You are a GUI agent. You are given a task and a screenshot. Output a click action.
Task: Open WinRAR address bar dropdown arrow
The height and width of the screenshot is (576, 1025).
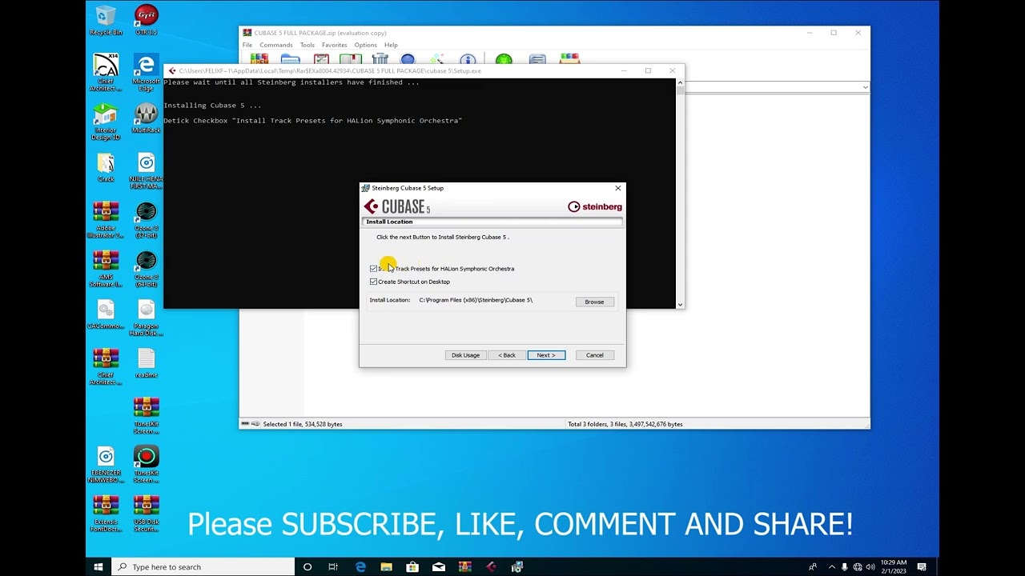pos(865,87)
